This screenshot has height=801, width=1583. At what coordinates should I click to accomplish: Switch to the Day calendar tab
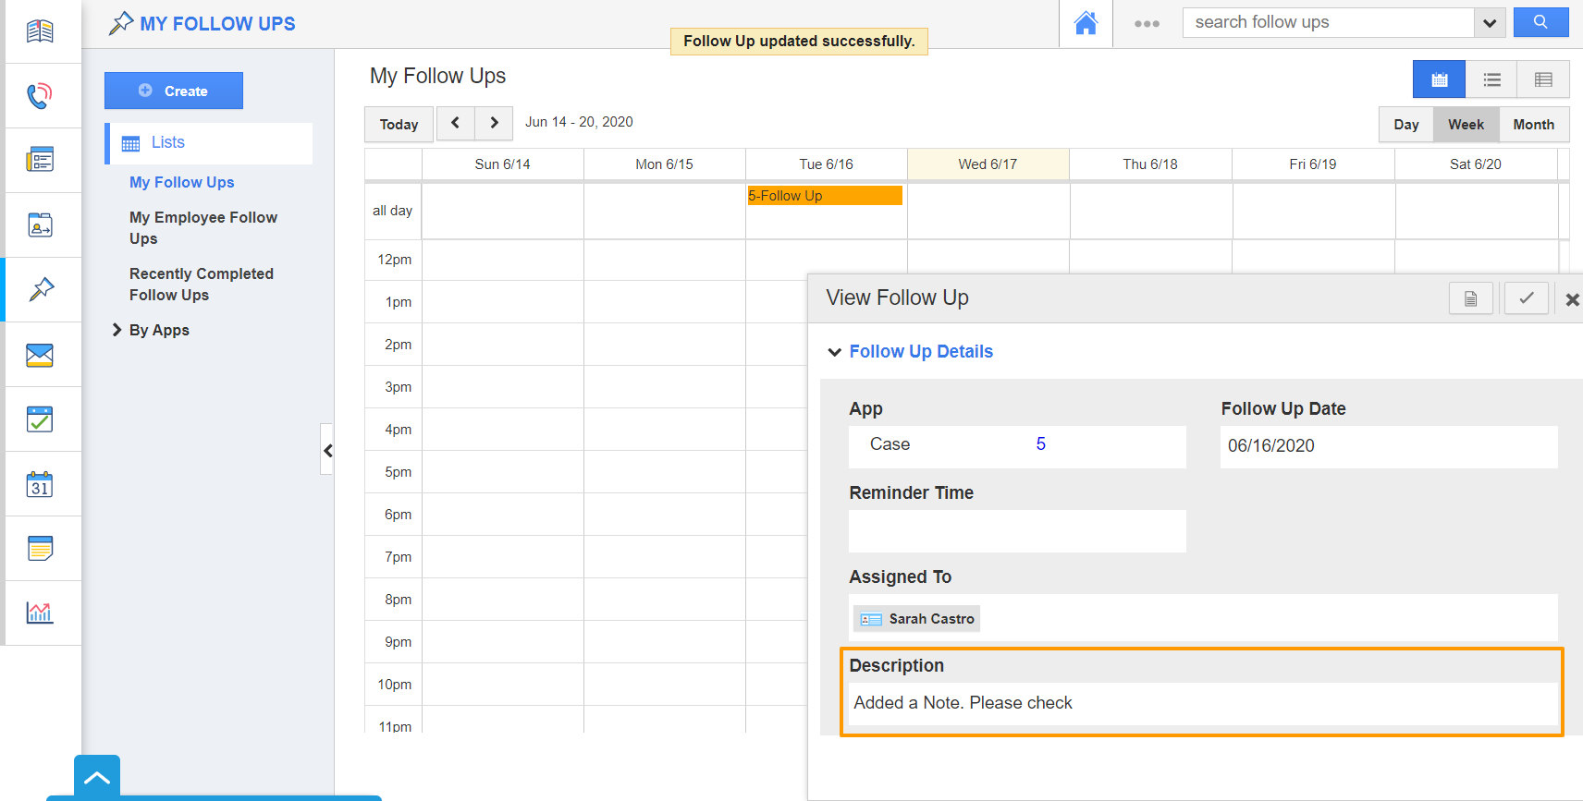1405,125
